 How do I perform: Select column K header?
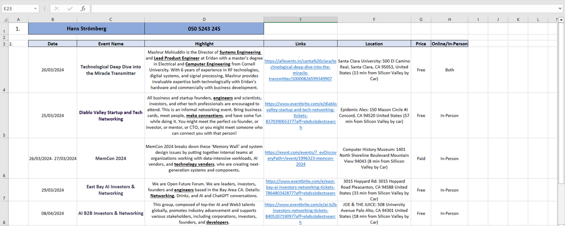click(518, 20)
